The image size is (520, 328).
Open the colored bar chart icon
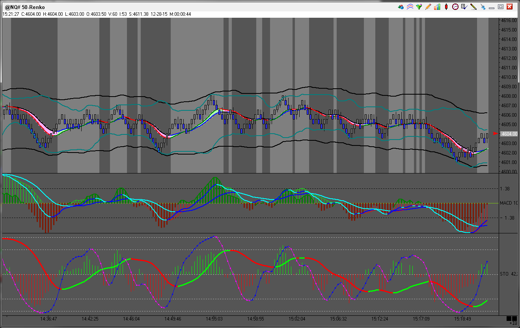[437, 7]
